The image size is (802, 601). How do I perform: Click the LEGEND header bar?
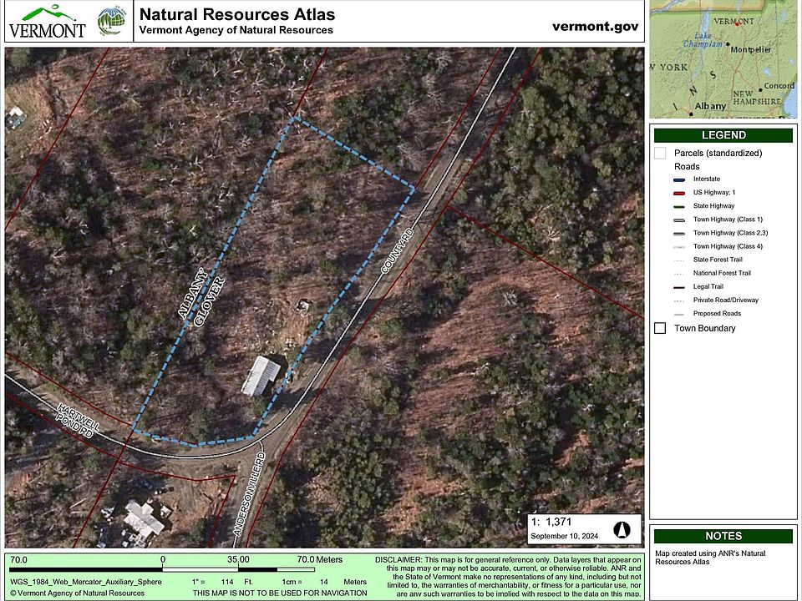[723, 135]
